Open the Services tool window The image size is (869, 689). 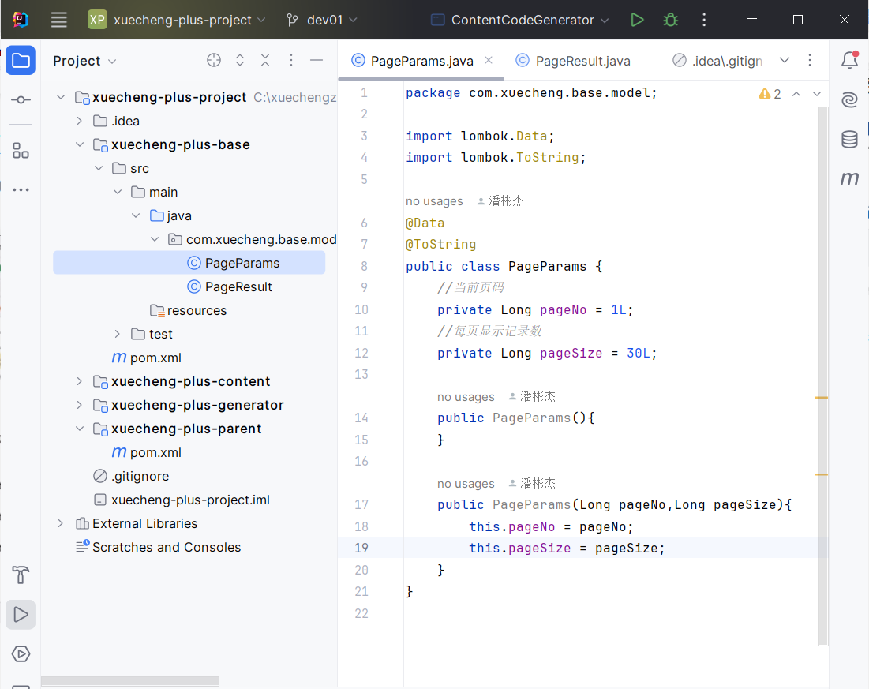[21, 654]
